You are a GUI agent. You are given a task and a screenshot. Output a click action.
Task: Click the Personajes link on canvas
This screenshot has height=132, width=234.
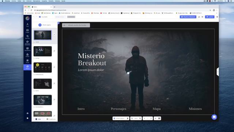click(118, 109)
